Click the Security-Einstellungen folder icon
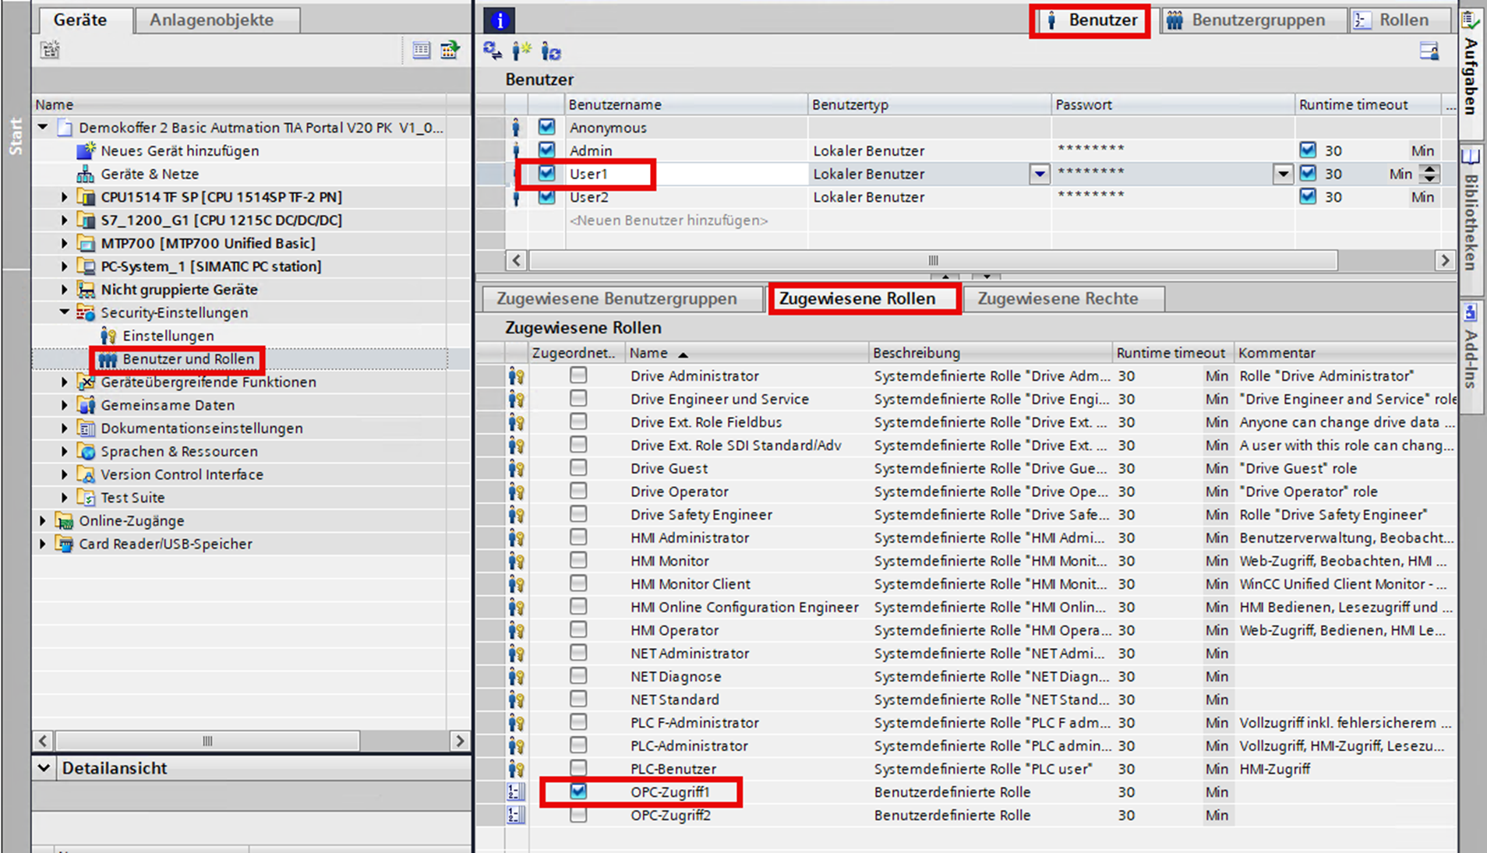 tap(86, 312)
